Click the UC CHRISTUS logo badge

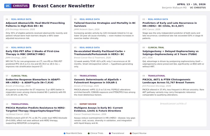[17, 6]
